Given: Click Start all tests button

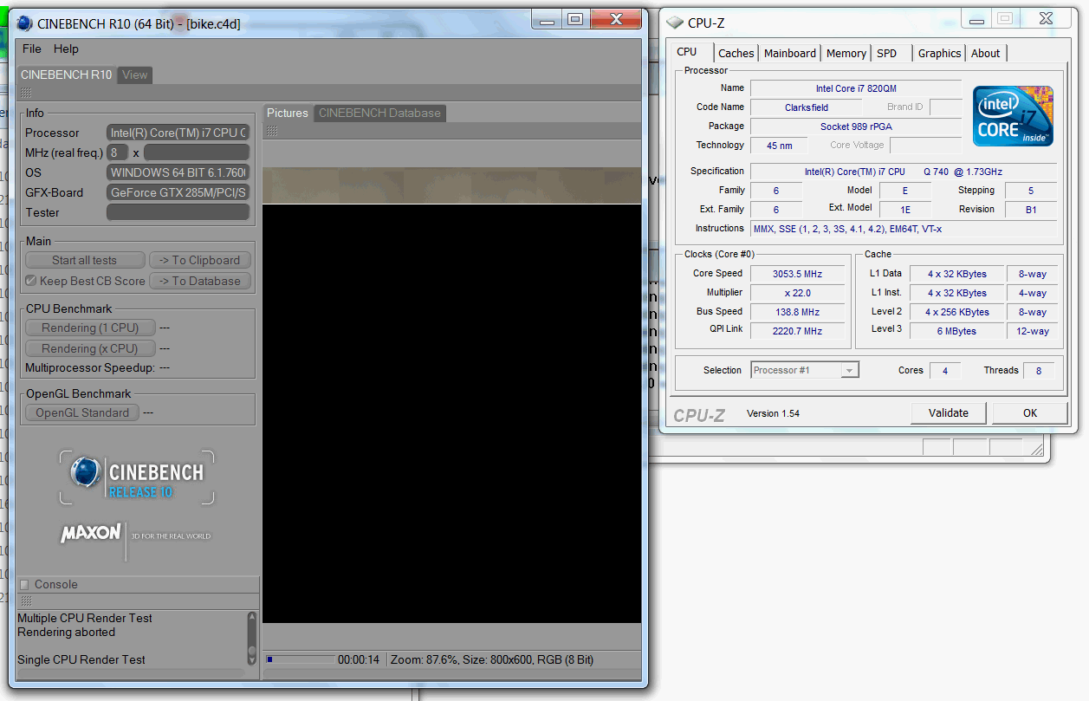Looking at the screenshot, I should pos(84,260).
